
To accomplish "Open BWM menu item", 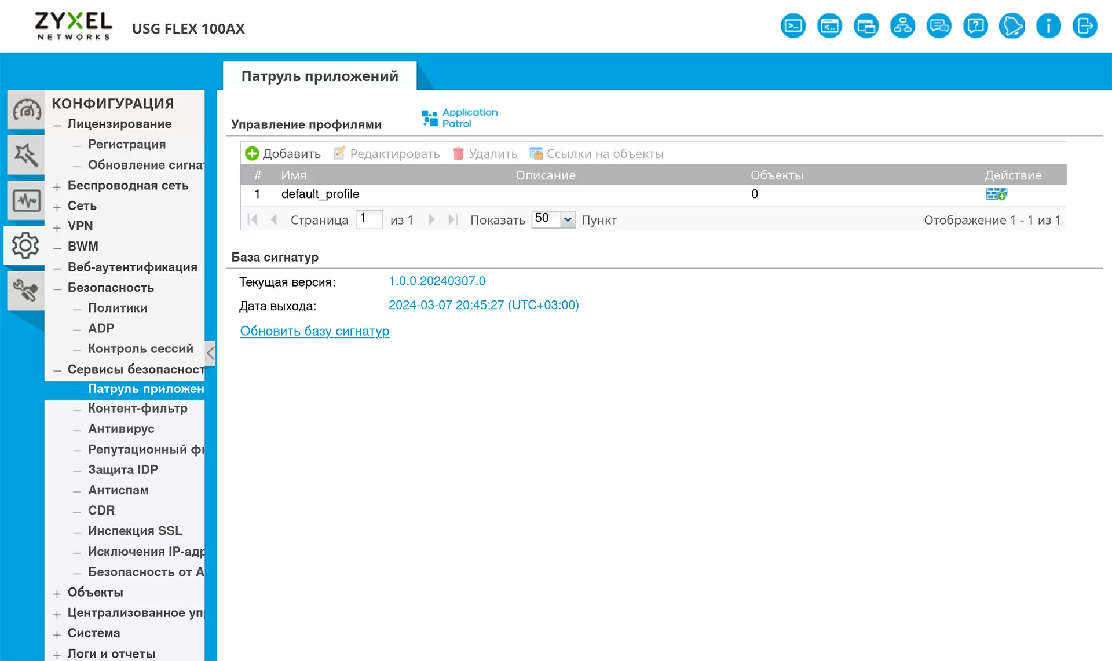I will (x=83, y=246).
